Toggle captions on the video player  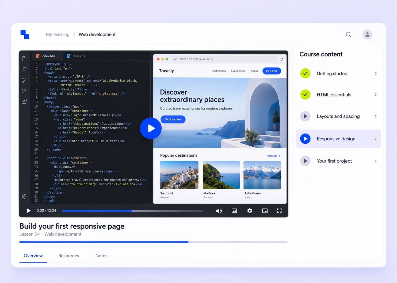[x=234, y=211]
